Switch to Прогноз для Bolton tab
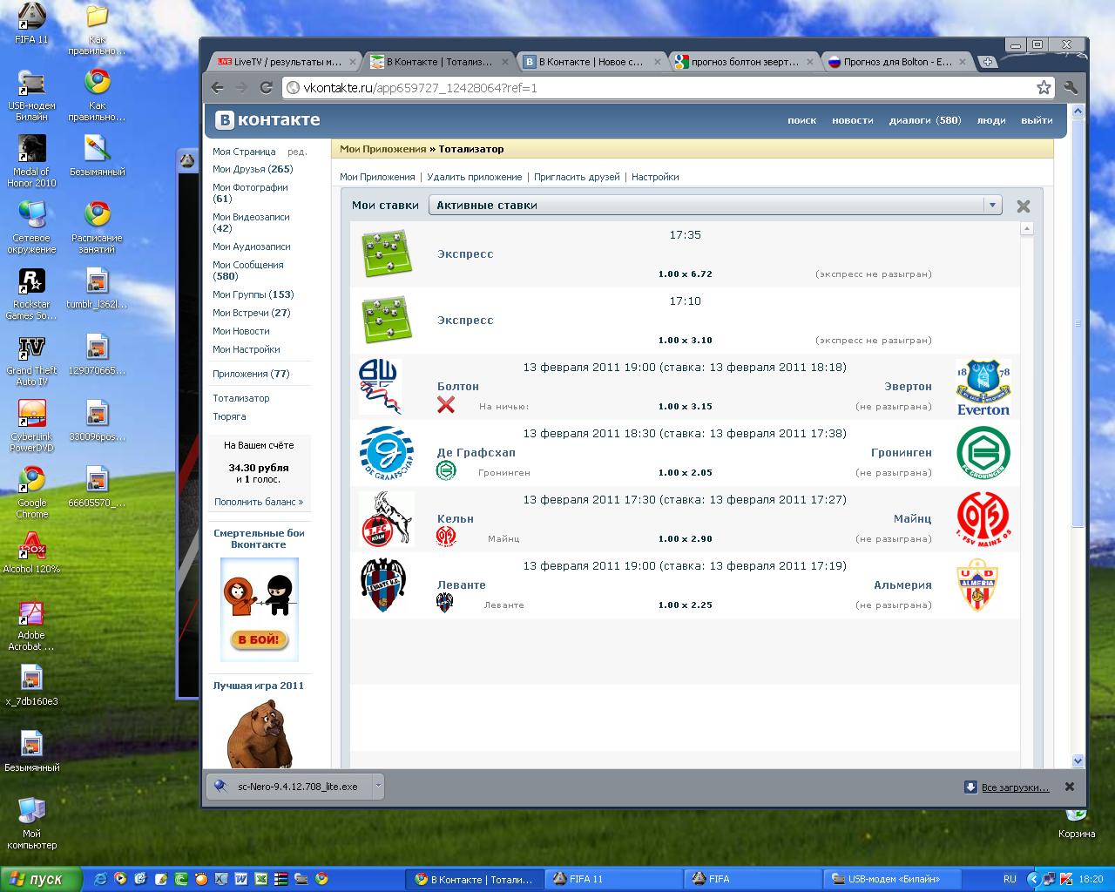Viewport: 1115px width, 892px height. tap(895, 62)
